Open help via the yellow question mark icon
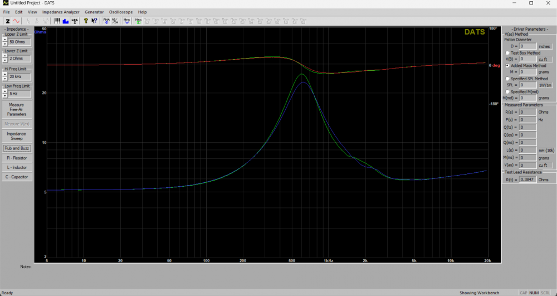Screen dimensions: 557x296 86,21
